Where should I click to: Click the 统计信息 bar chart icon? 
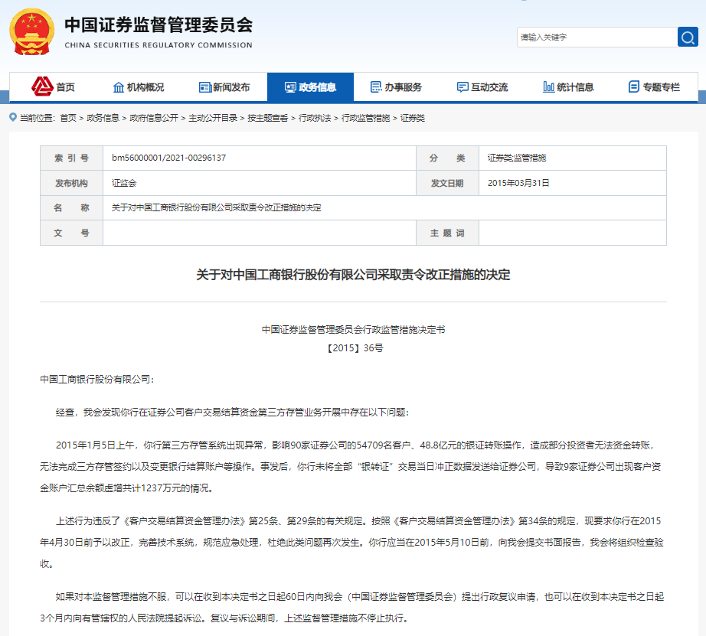coord(548,87)
